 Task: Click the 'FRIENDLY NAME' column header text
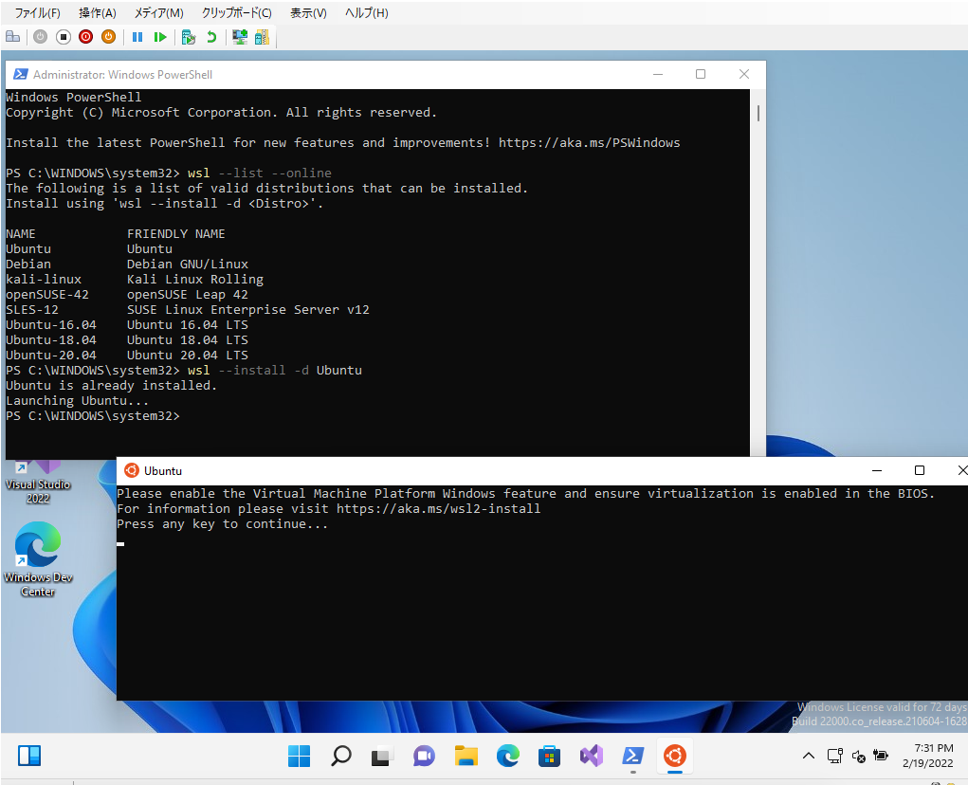point(176,234)
